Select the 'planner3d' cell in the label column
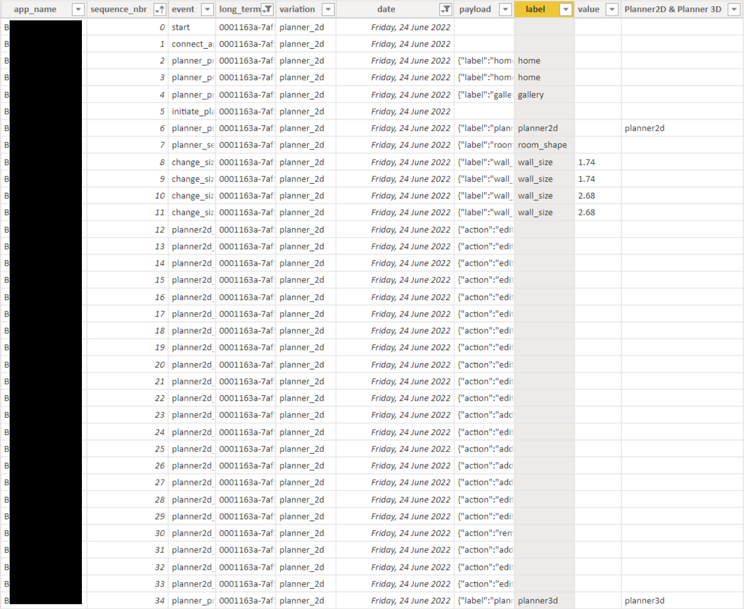The width and height of the screenshot is (744, 609). pos(544,601)
